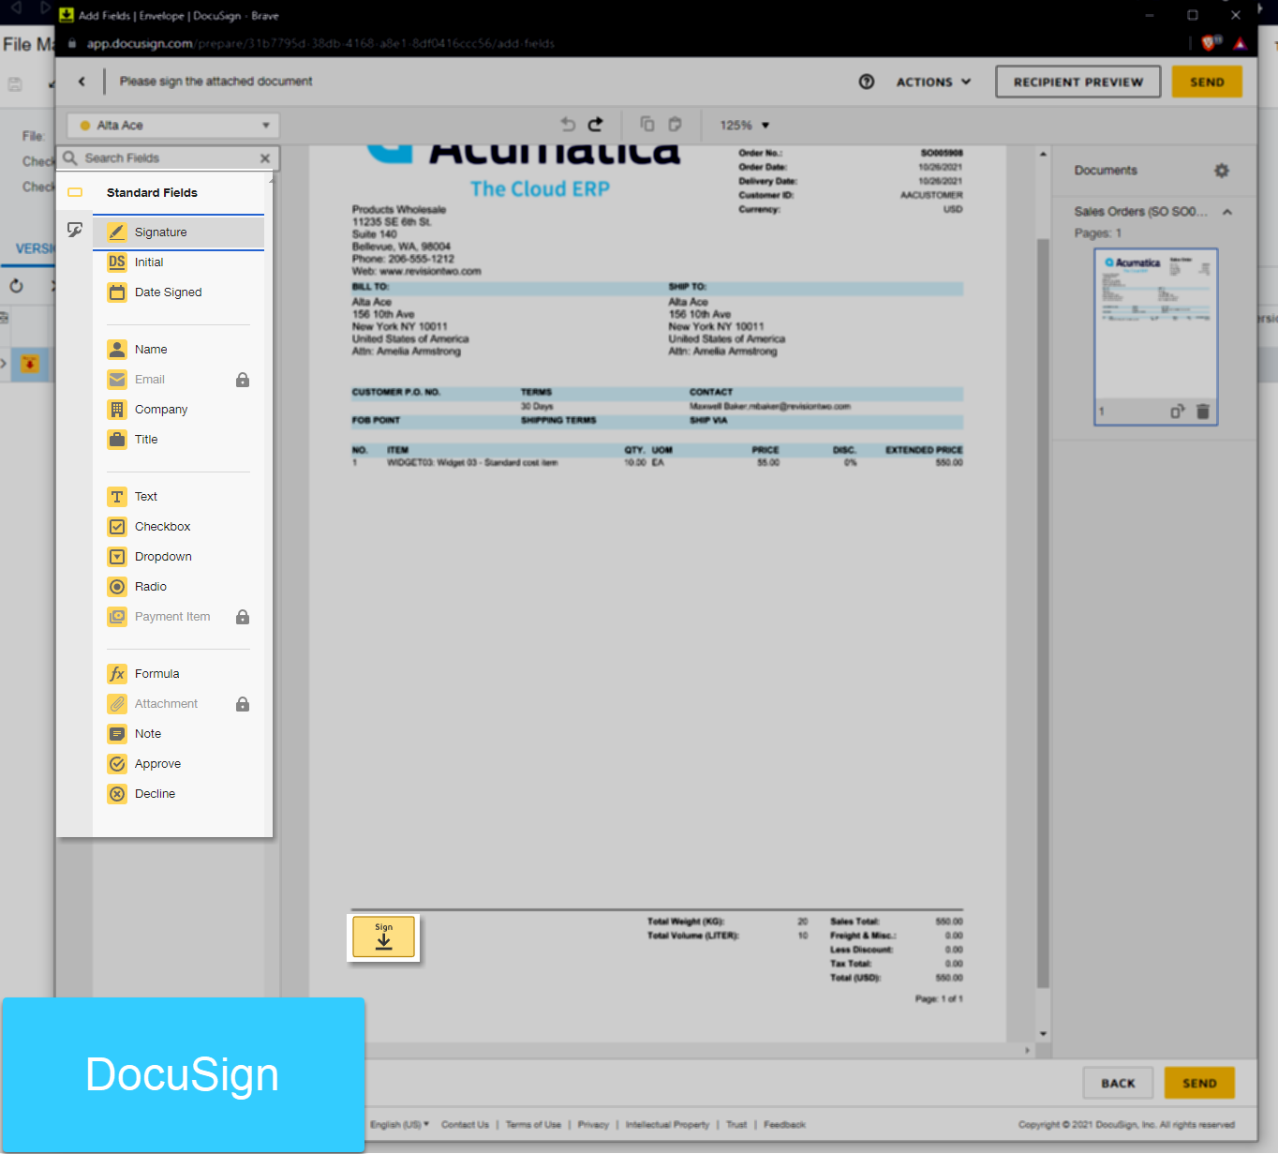Select the Sales Order page thumbnail
Viewport: 1278px width, 1154px height.
point(1156,337)
